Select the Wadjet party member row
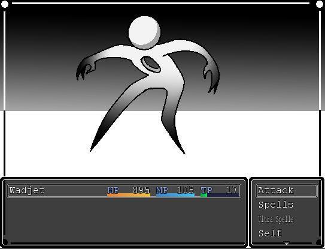Image resolution: width=325 pixels, height=249 pixels. tap(124, 190)
